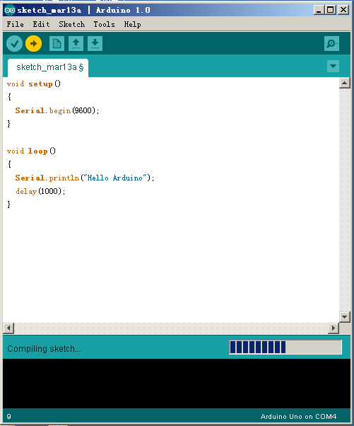Select the sketch_mar13a tab
The height and width of the screenshot is (426, 354).
[48, 67]
